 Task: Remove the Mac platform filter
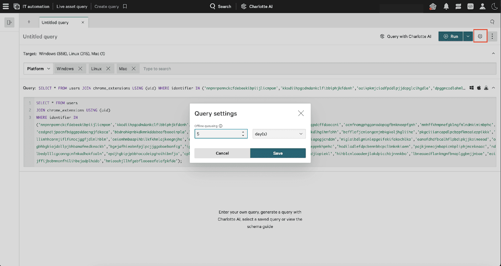(x=134, y=68)
